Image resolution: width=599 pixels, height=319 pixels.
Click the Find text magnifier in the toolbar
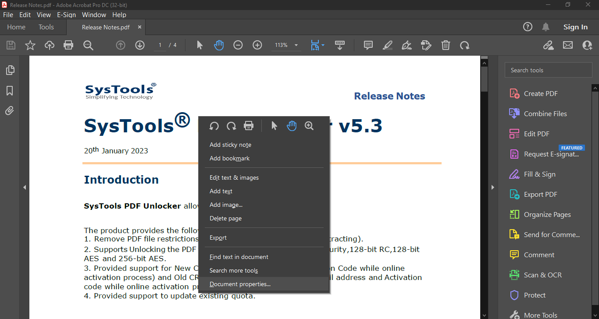[x=88, y=45]
